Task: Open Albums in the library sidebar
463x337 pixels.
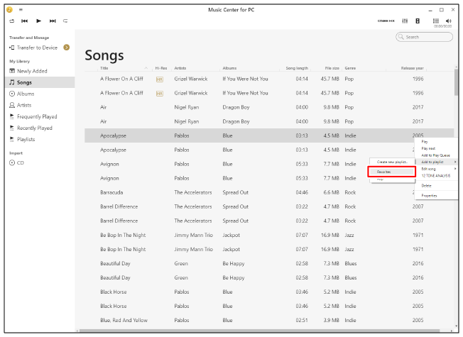Action: [x=26, y=94]
